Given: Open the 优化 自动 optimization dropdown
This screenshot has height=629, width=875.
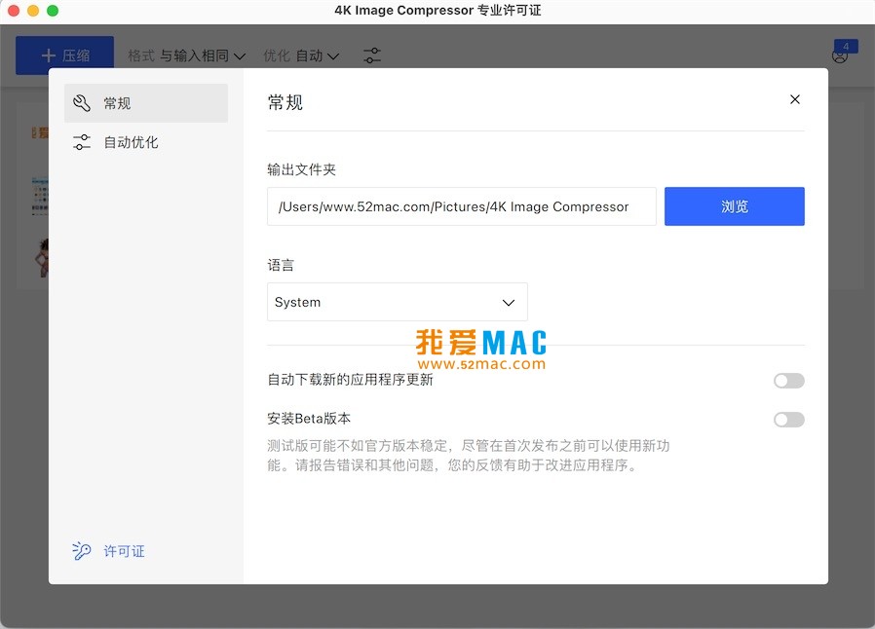Looking at the screenshot, I should click(x=301, y=55).
